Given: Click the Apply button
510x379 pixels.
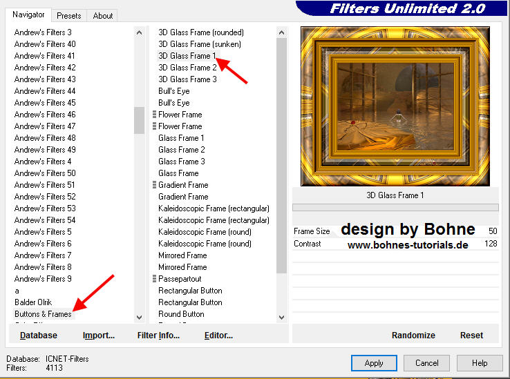Looking at the screenshot, I should [x=374, y=362].
